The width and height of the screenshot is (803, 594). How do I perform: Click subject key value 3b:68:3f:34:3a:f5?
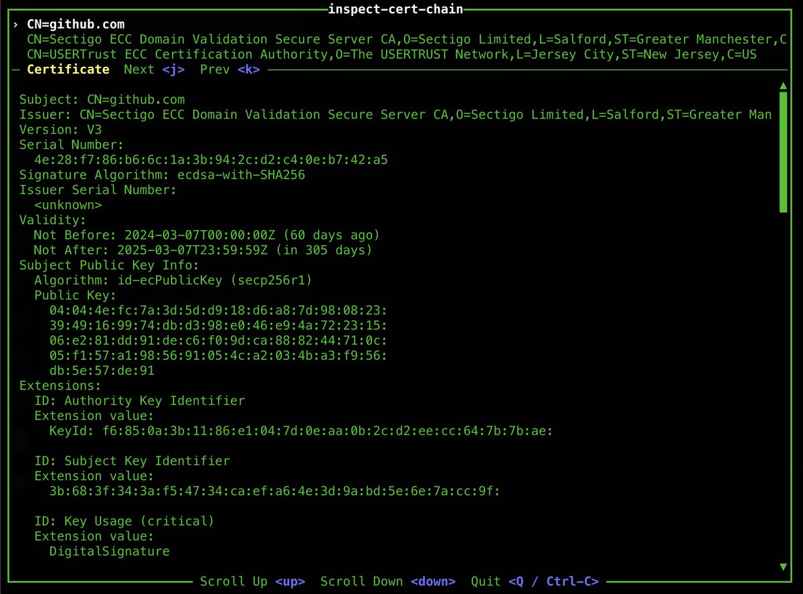275,491
